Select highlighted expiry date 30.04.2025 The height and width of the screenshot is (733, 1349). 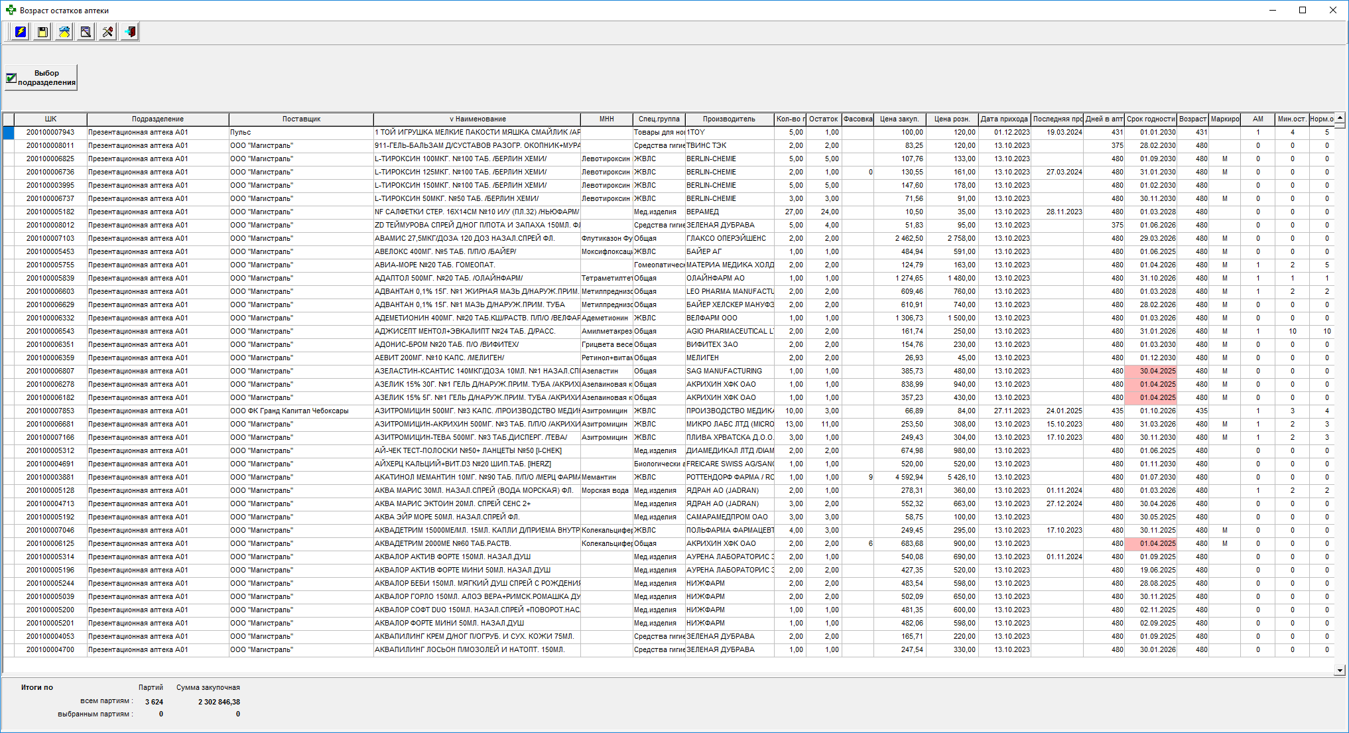(x=1151, y=371)
